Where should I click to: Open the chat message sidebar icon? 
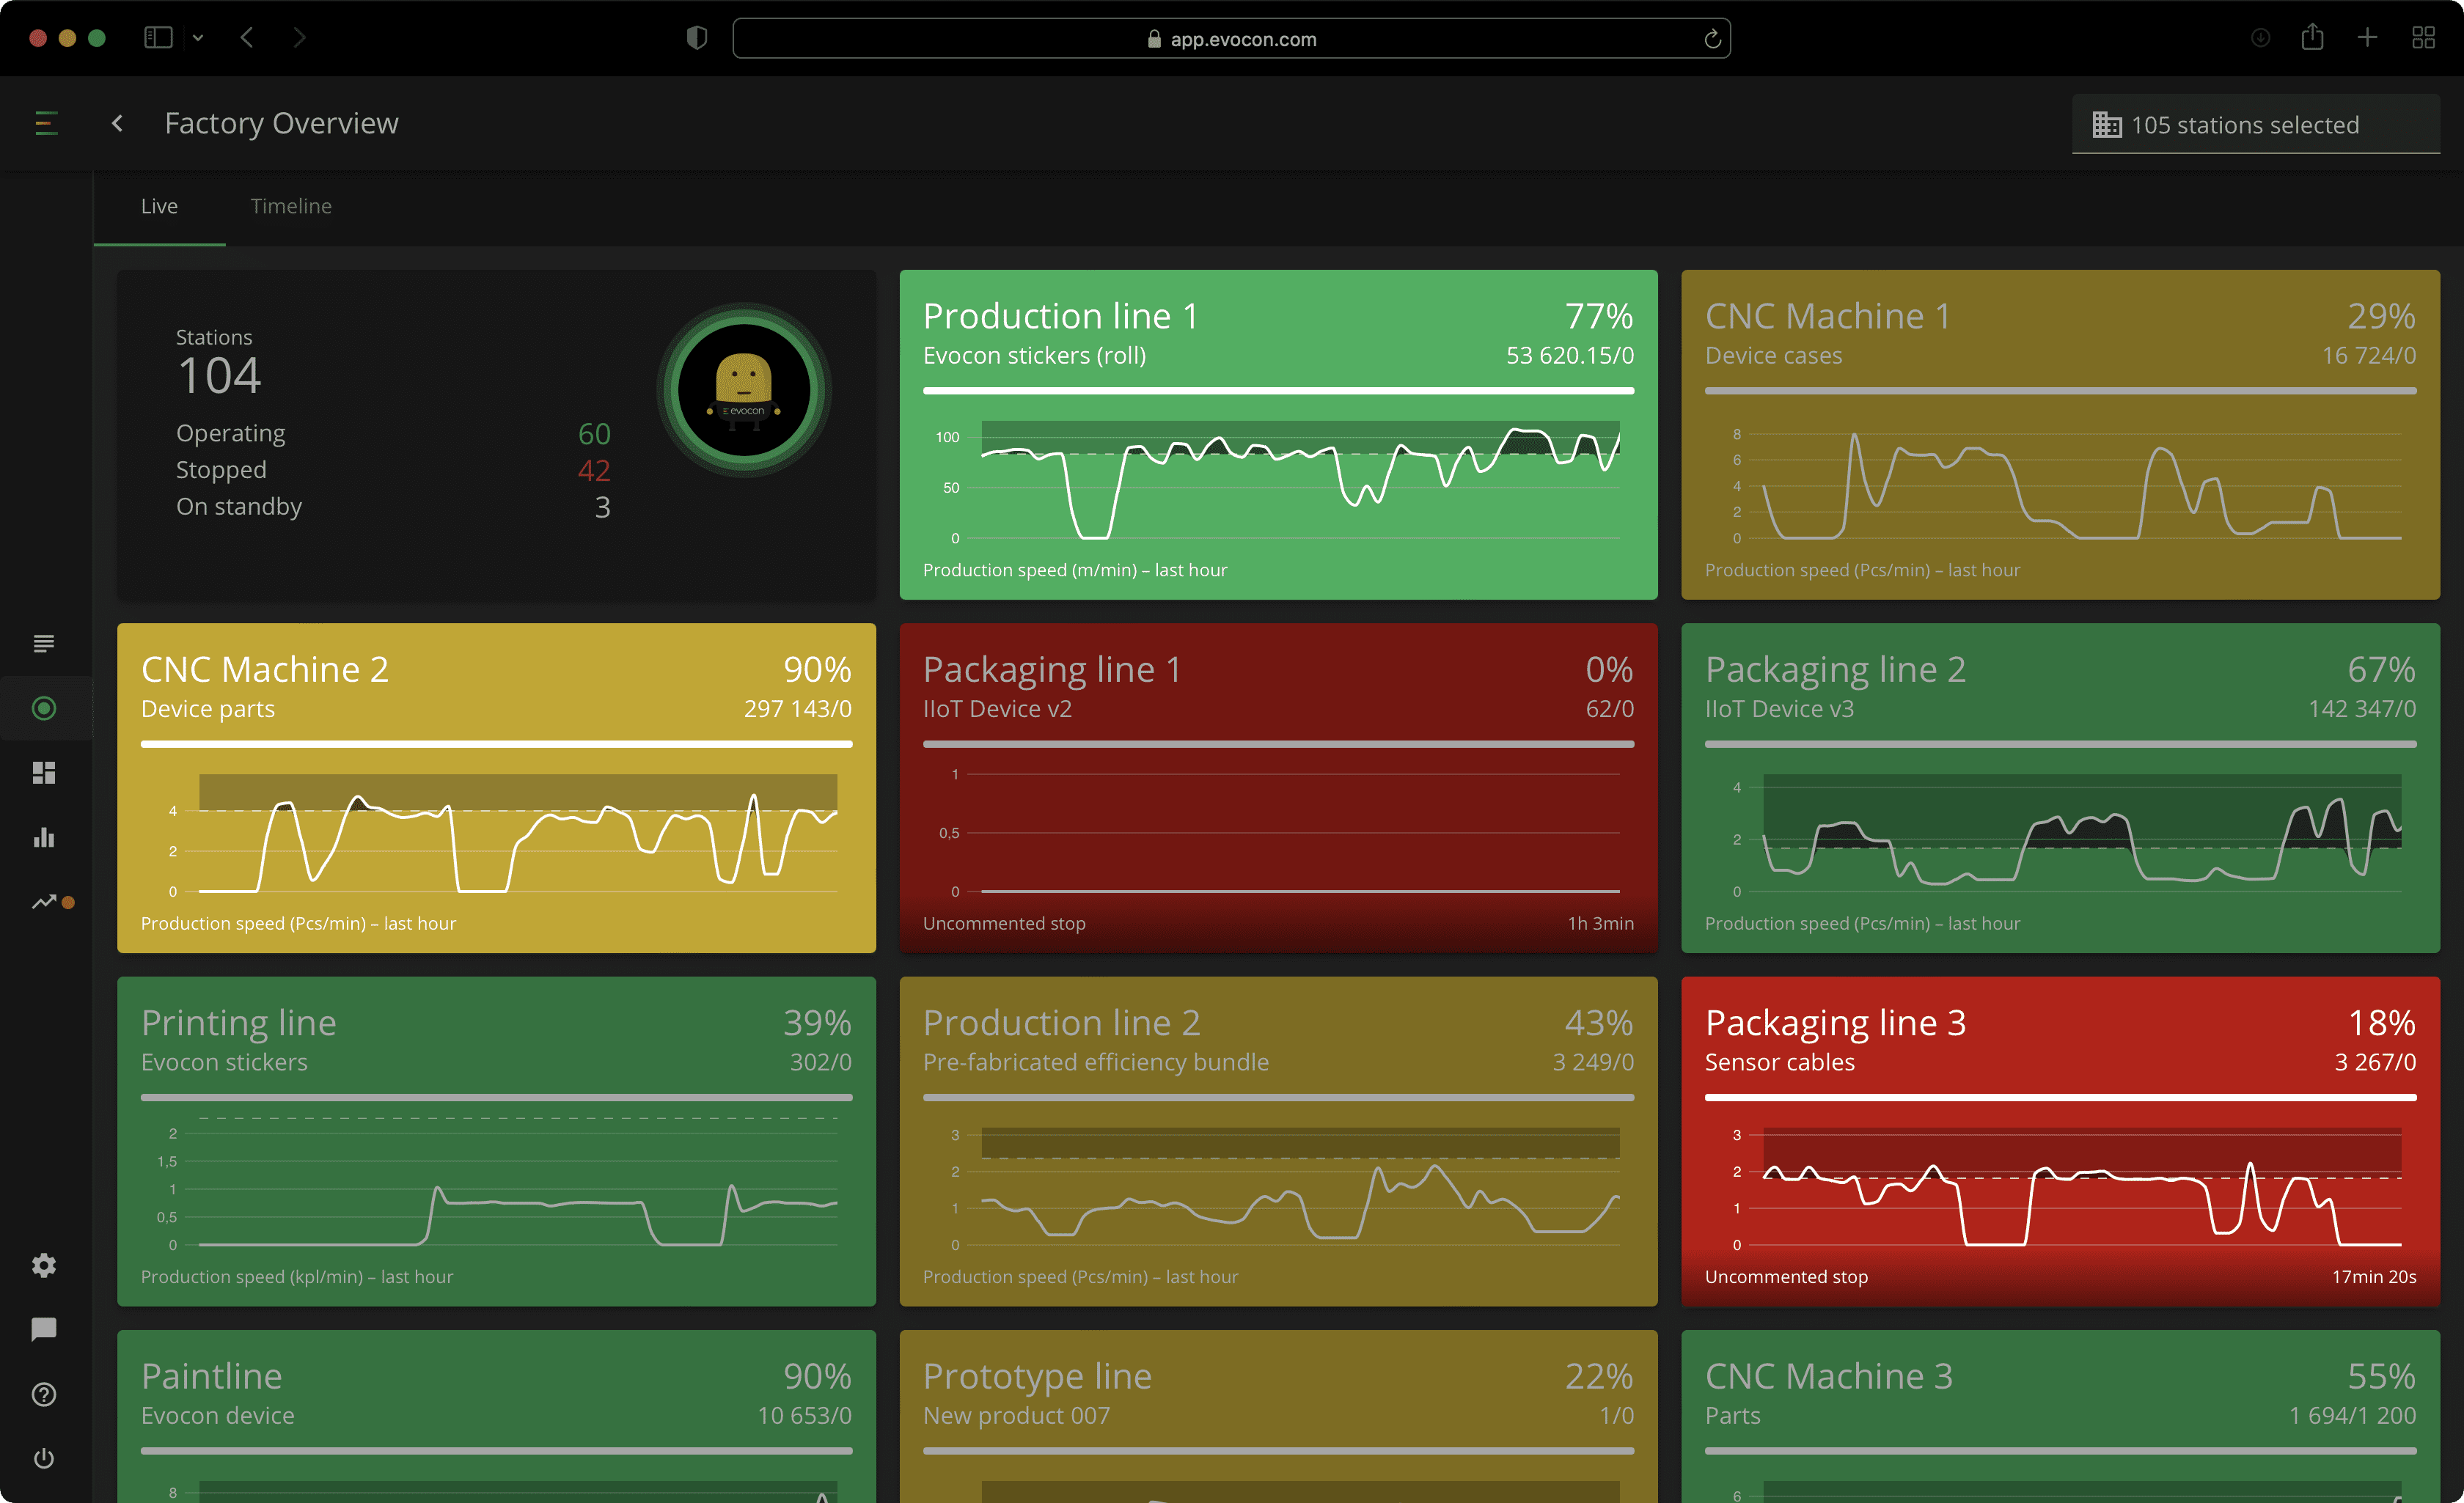pyautogui.click(x=44, y=1329)
